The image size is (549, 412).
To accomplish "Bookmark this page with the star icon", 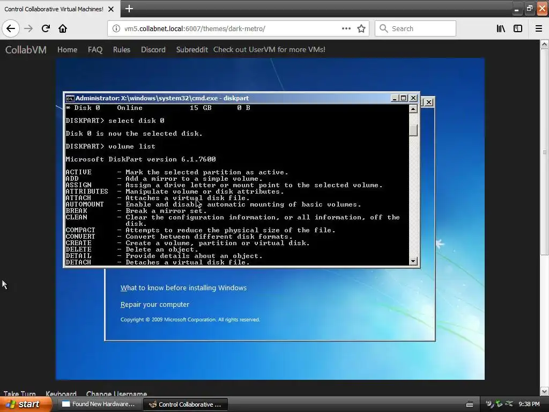I will (361, 28).
